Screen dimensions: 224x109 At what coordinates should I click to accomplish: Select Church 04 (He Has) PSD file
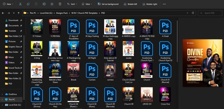[55, 95]
